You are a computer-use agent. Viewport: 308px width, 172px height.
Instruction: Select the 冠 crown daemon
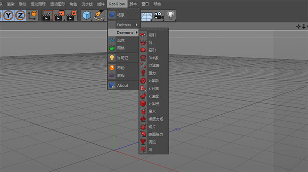154,43
